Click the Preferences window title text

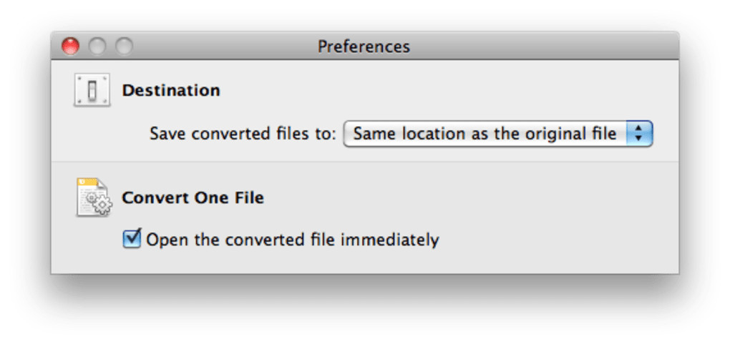pyautogui.click(x=364, y=46)
